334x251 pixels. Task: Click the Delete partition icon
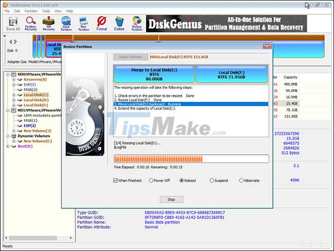point(119,24)
